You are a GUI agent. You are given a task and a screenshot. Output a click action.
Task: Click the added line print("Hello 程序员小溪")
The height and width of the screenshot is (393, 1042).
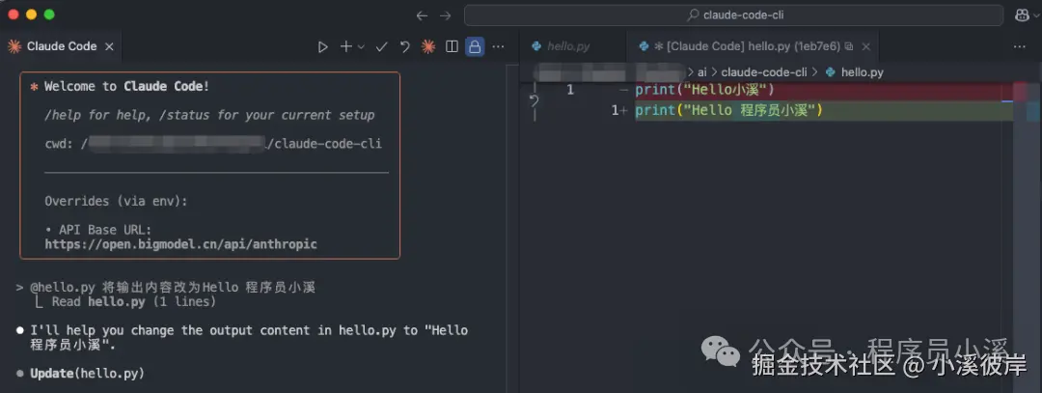(x=729, y=110)
